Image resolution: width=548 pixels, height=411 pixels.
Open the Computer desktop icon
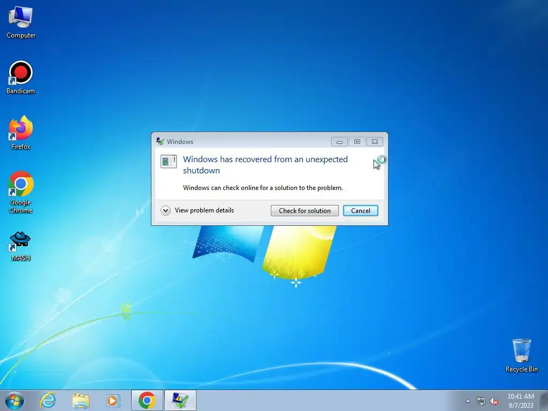(x=21, y=22)
